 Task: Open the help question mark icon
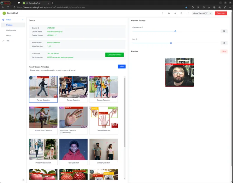163,13
